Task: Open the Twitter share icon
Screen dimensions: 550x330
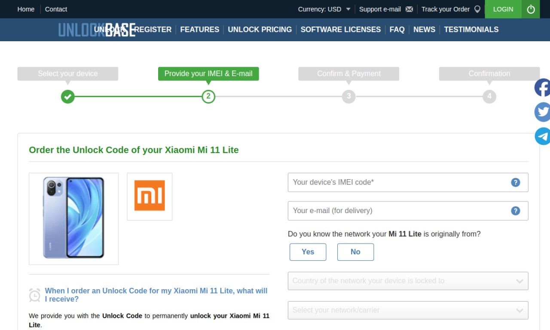Action: [x=542, y=112]
